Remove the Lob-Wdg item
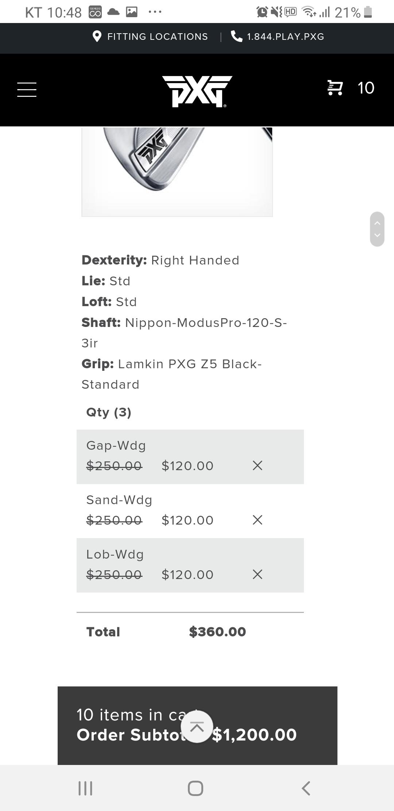This screenshot has height=811, width=394. pos(258,574)
